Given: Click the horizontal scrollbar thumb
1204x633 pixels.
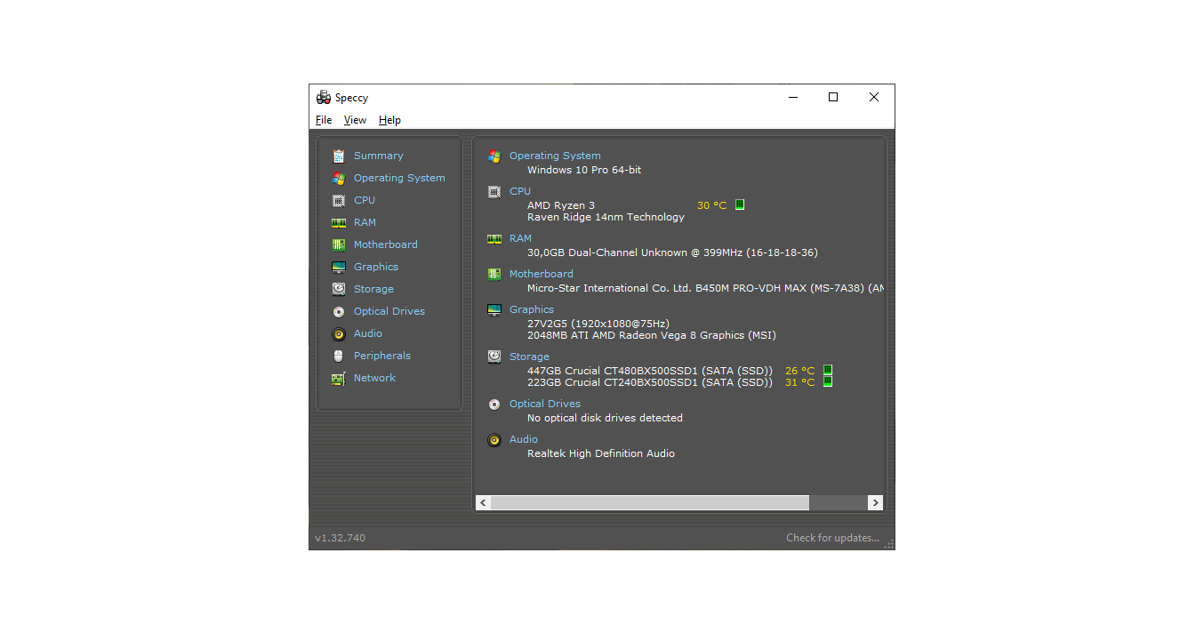Looking at the screenshot, I should click(650, 503).
